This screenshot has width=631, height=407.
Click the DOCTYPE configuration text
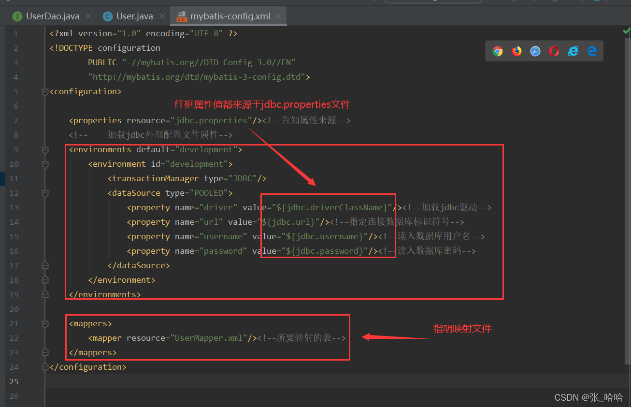click(105, 48)
